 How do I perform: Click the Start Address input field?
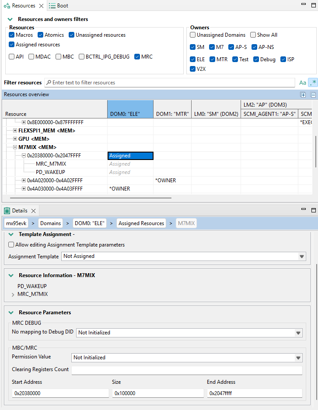pyautogui.click(x=60, y=393)
